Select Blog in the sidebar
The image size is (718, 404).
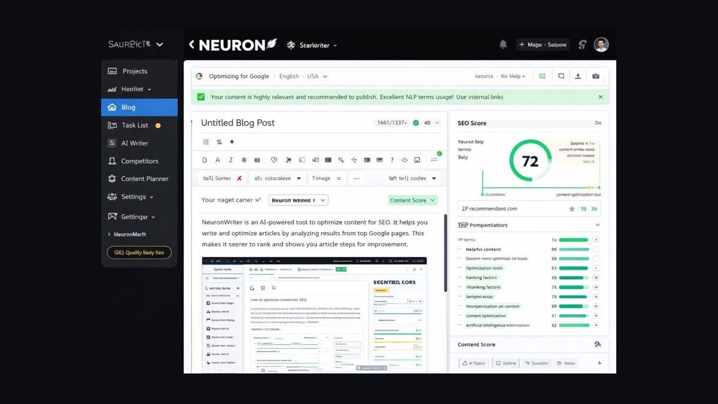coord(139,107)
